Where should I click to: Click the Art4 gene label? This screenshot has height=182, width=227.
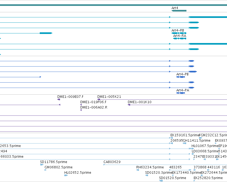[x=175, y=8]
